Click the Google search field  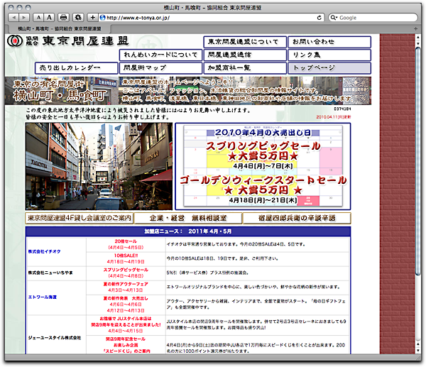click(x=373, y=18)
